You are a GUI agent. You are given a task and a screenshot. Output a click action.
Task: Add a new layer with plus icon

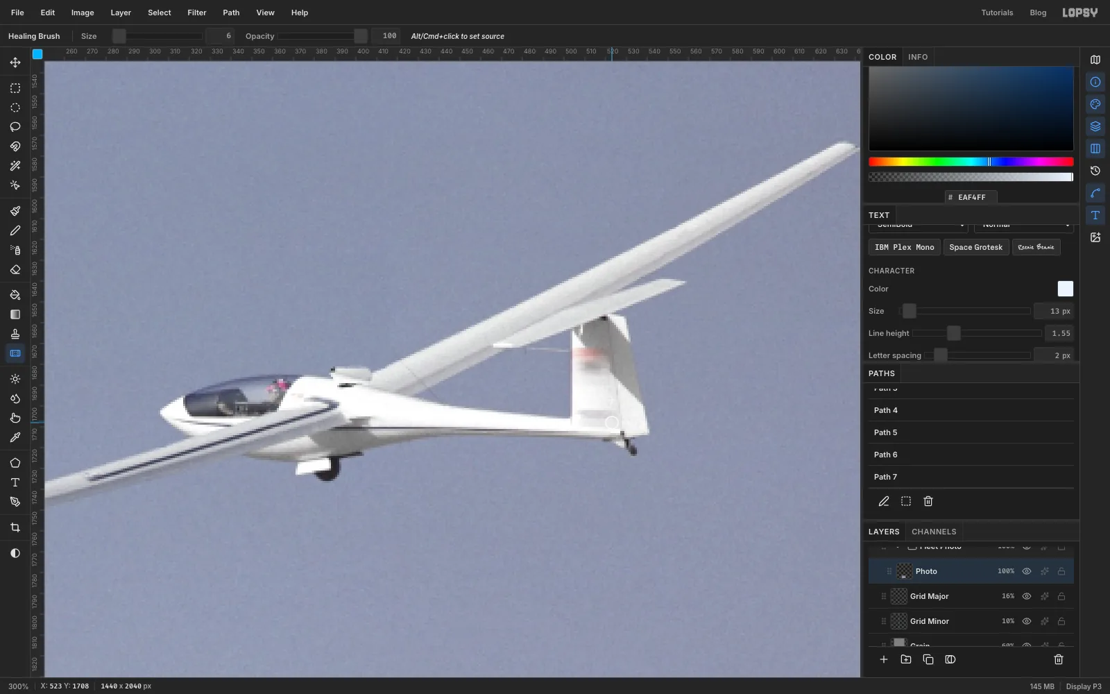(884, 659)
